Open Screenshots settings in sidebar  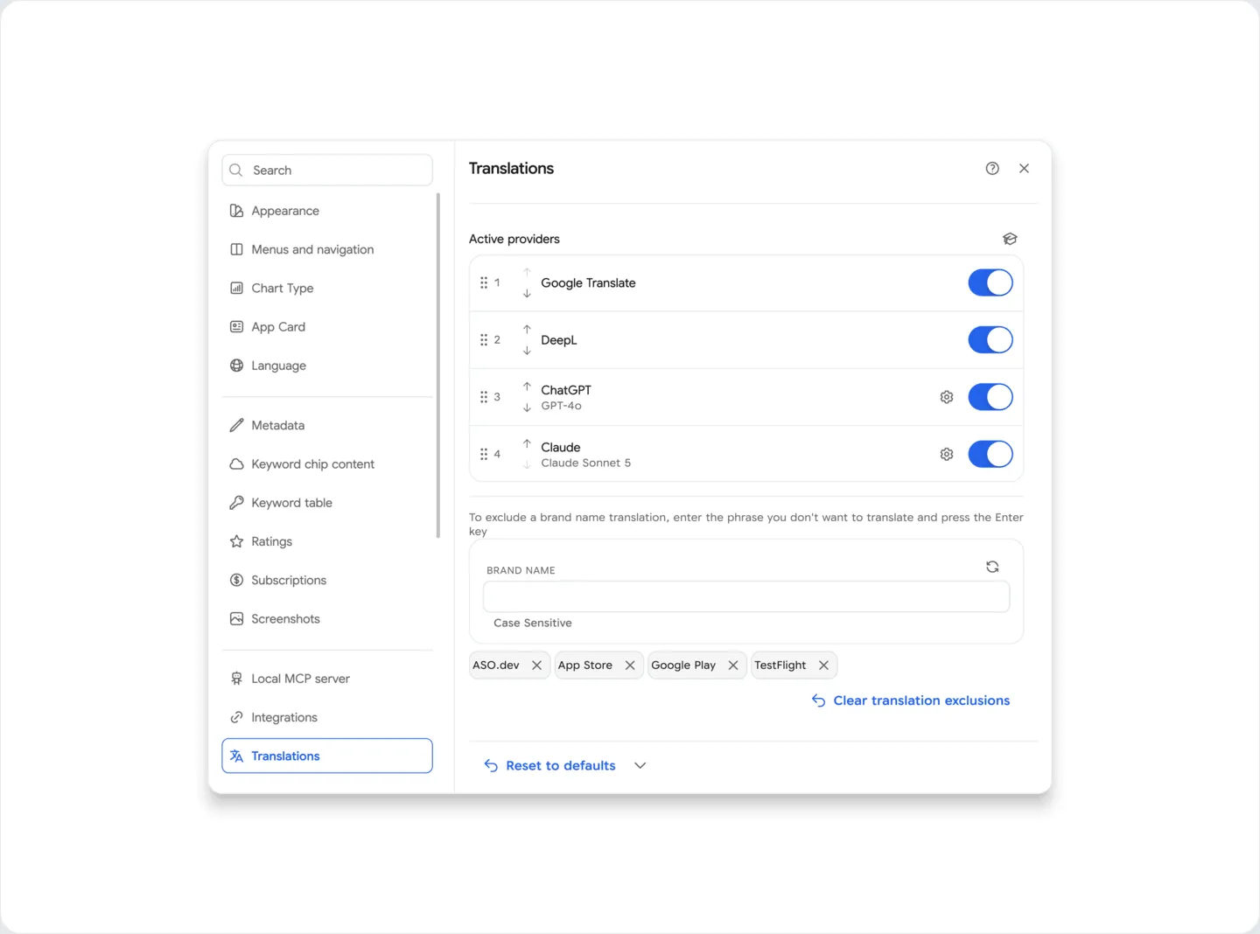pos(327,619)
